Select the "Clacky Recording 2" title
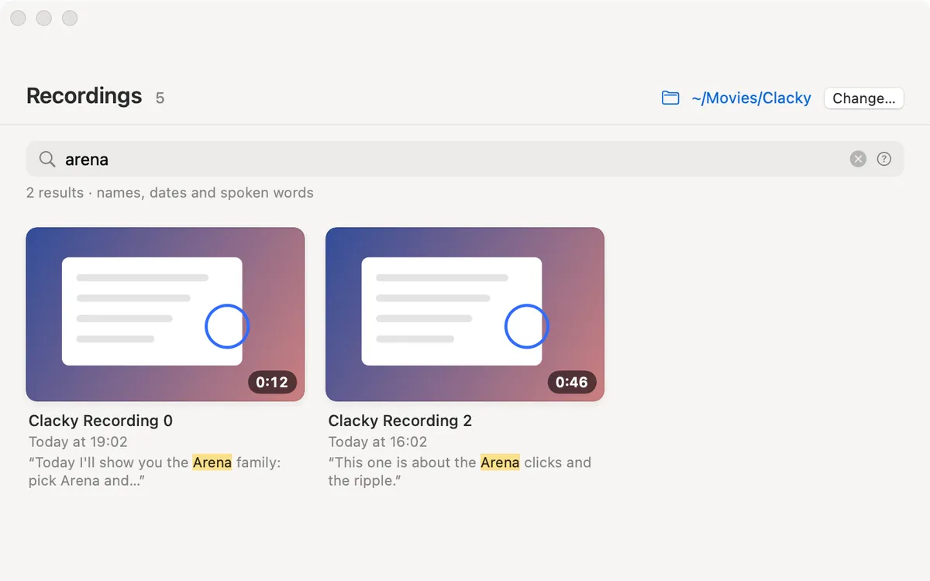The width and height of the screenshot is (930, 581). [400, 421]
